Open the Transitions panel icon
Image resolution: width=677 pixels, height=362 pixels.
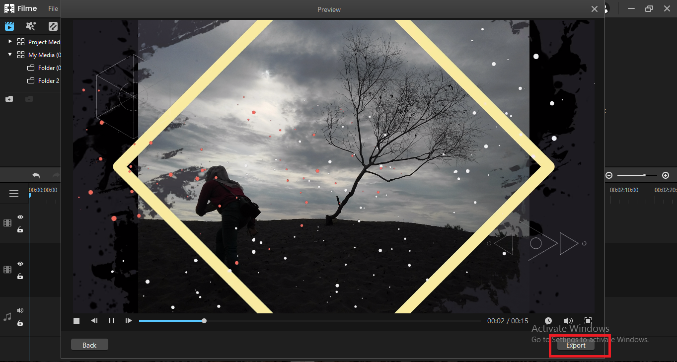click(x=53, y=26)
